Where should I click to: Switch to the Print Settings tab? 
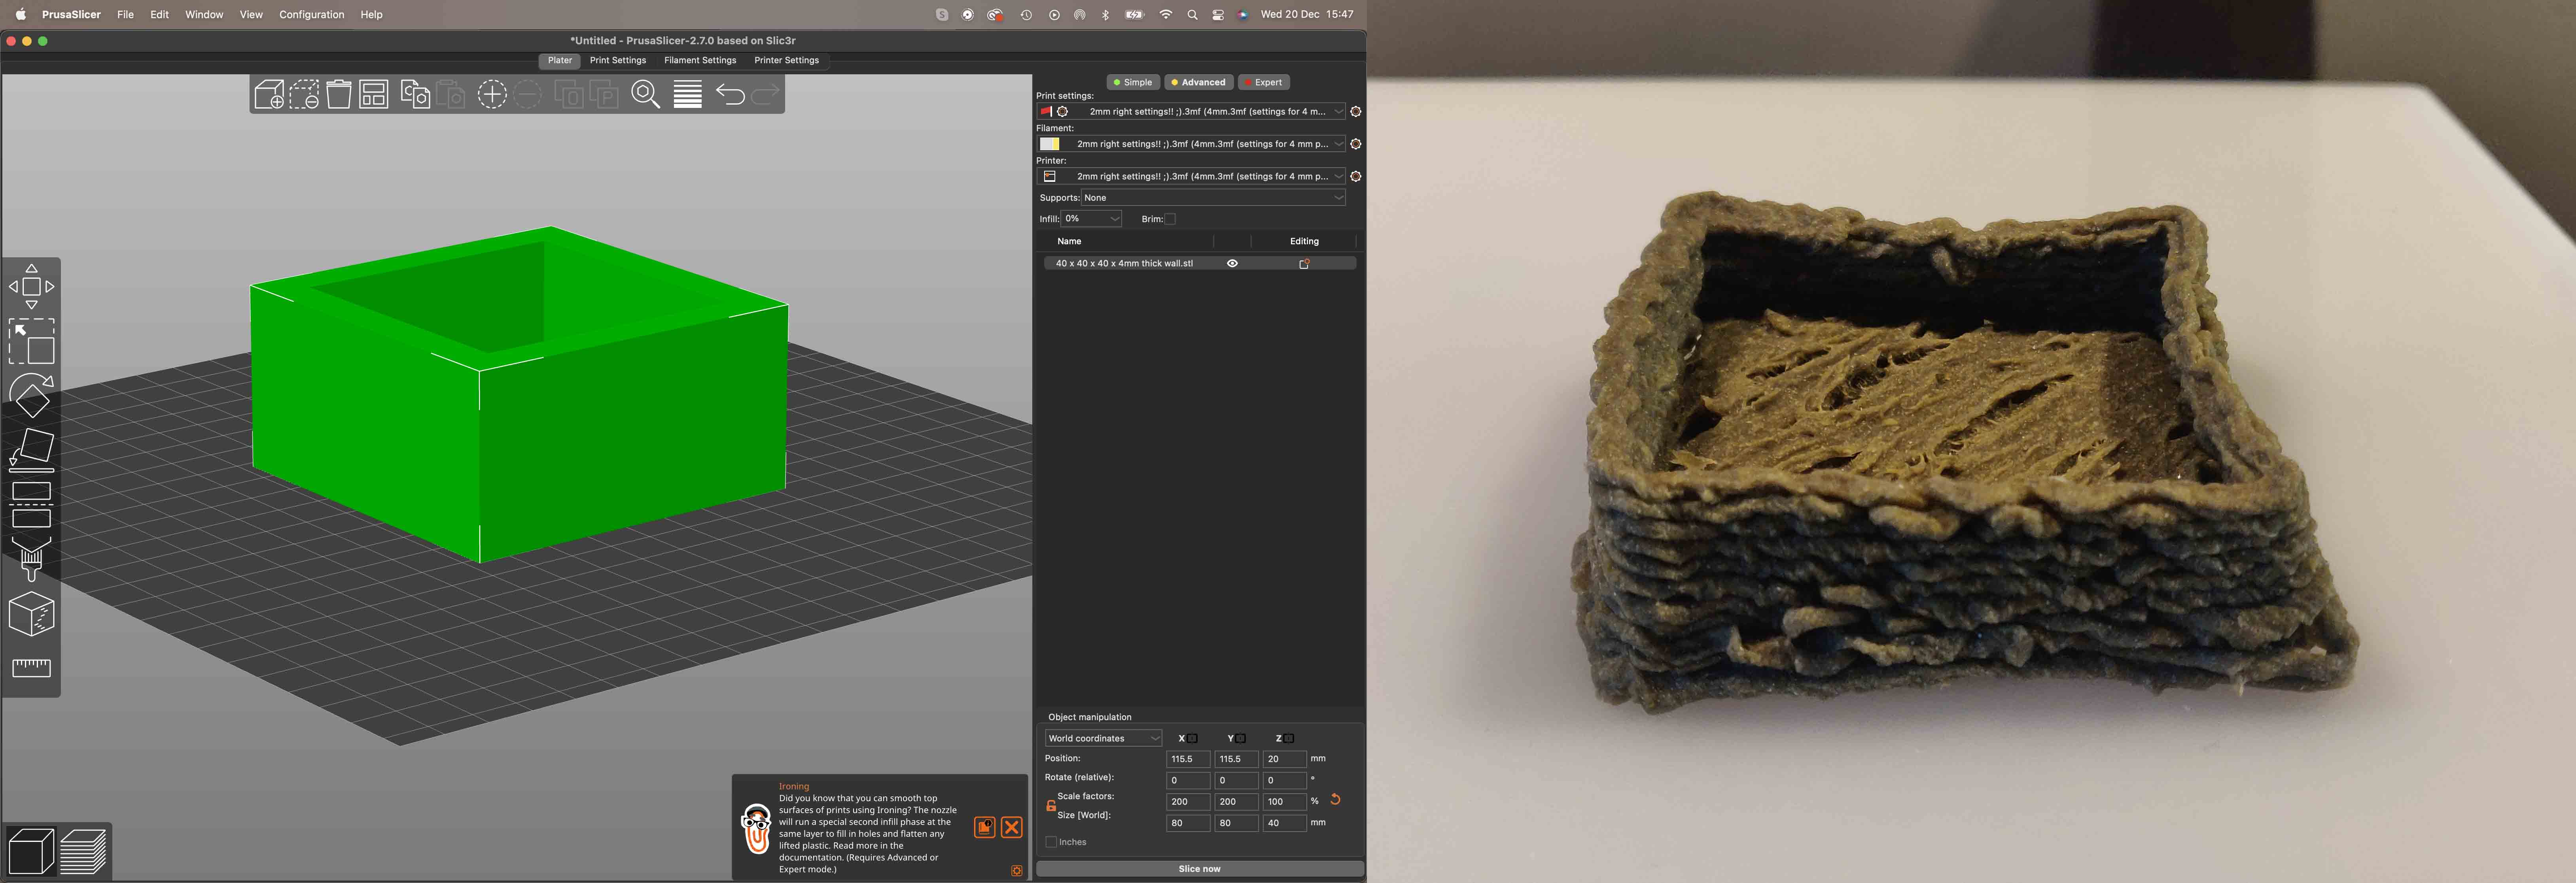[618, 60]
